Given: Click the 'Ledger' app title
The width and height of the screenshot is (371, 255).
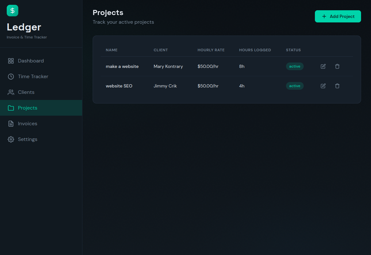Looking at the screenshot, I should tap(24, 27).
